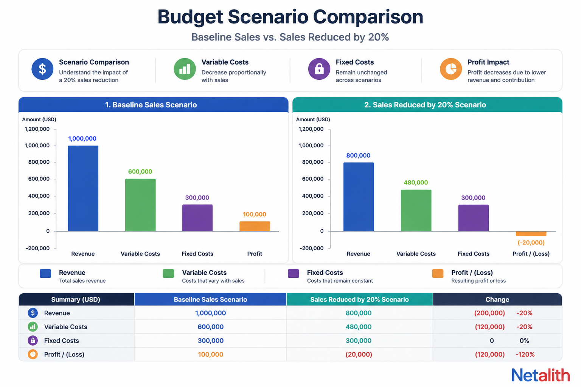Click the Revenue label in summary table
581x387 pixels.
[57, 313]
